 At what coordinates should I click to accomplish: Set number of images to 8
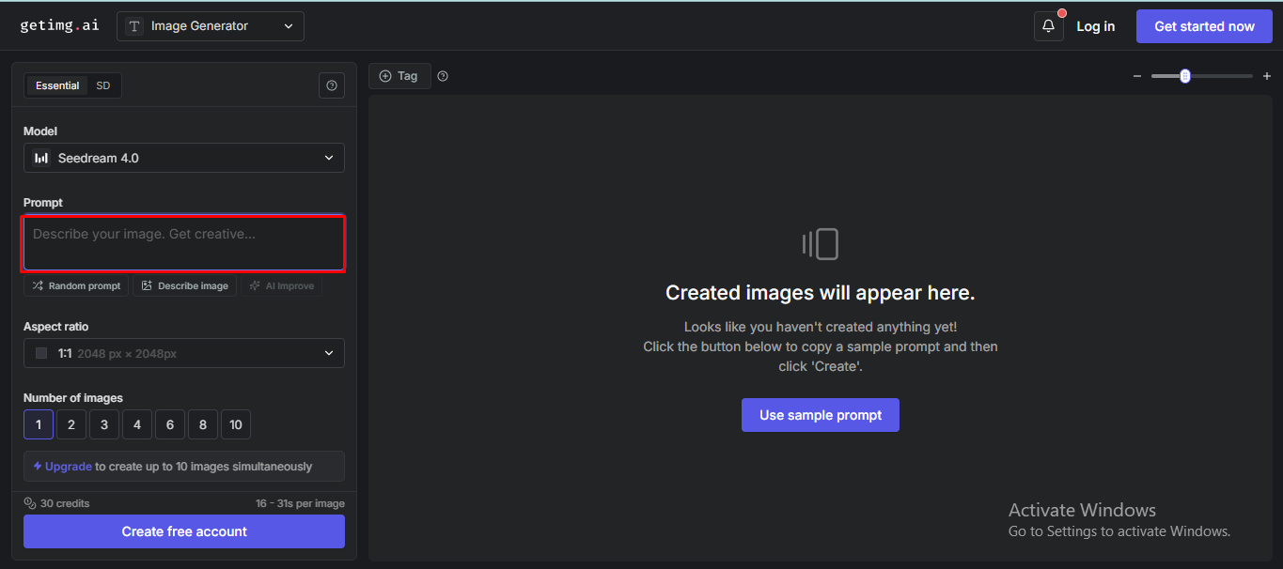(203, 424)
